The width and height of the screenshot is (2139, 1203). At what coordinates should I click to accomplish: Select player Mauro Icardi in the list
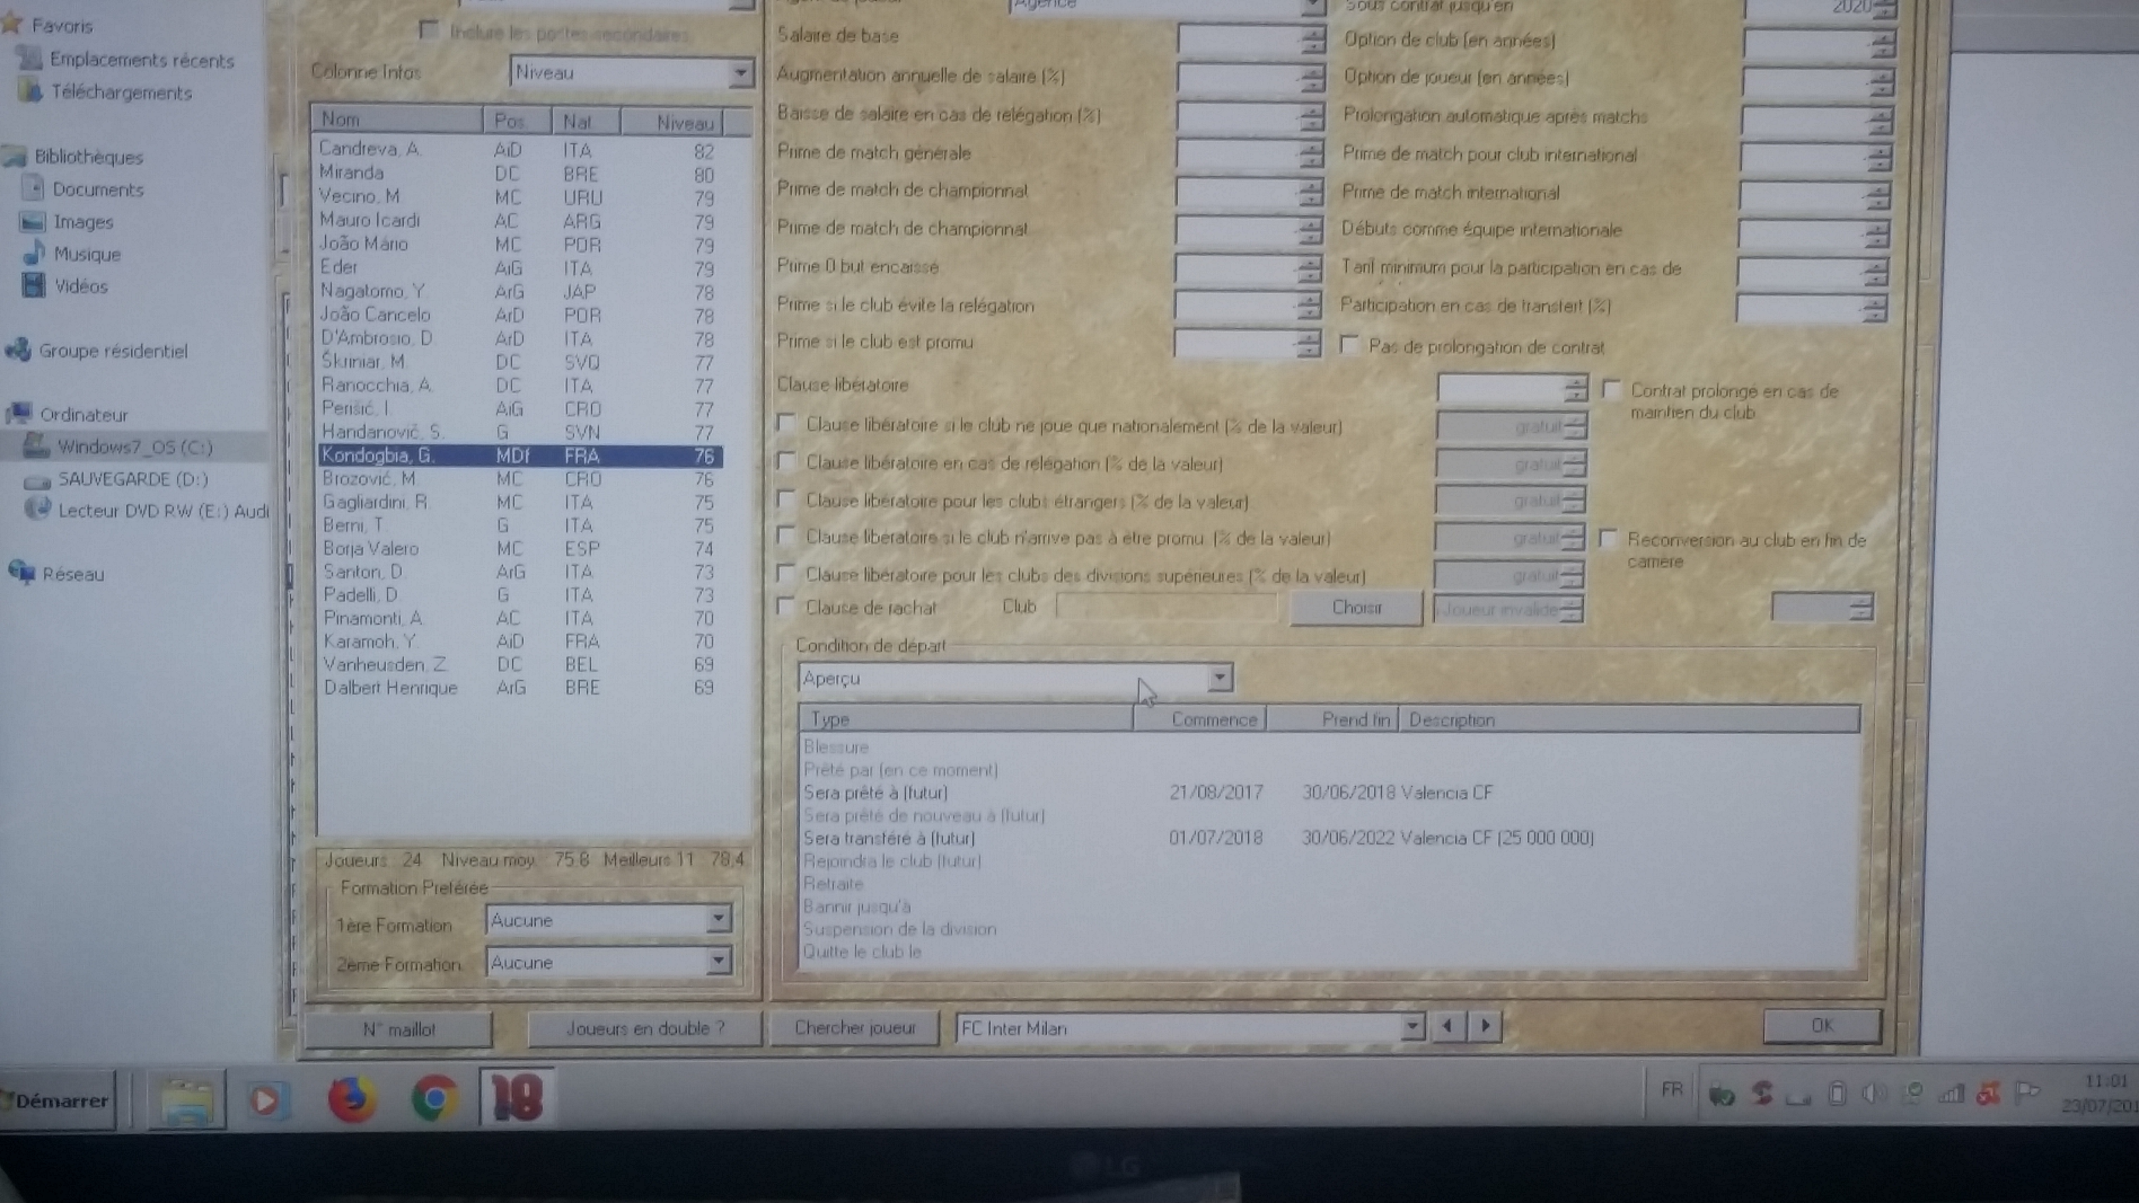pos(520,221)
